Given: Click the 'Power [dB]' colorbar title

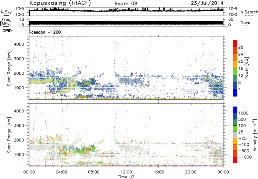Looking at the screenshot, I should pyautogui.click(x=246, y=68).
